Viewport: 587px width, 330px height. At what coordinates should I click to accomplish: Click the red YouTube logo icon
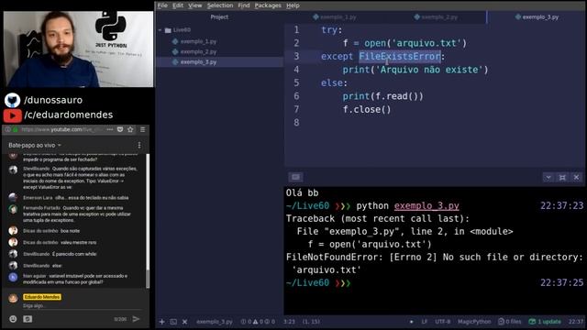tap(12, 115)
